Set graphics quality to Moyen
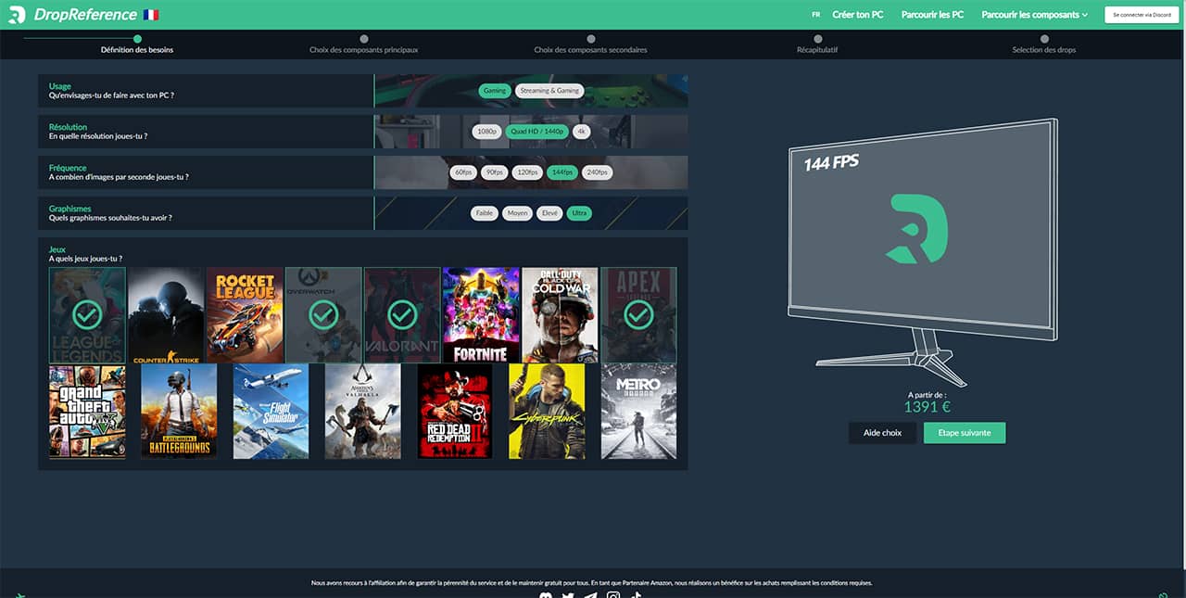This screenshot has width=1186, height=598. point(518,213)
